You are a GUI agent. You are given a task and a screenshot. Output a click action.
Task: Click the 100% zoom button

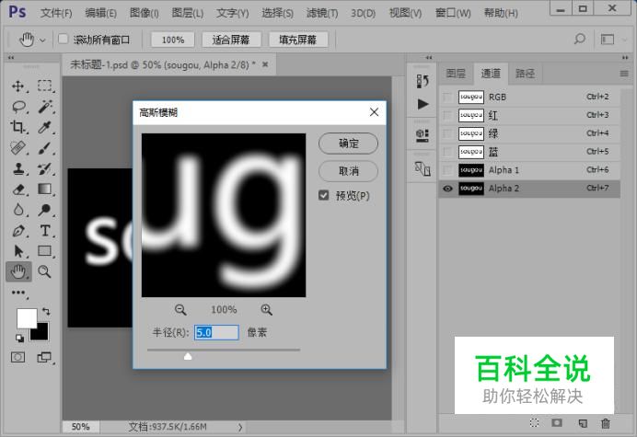(173, 40)
